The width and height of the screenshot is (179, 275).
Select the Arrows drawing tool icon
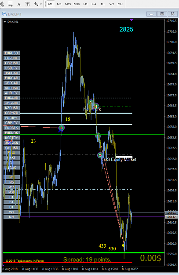[36, 4]
